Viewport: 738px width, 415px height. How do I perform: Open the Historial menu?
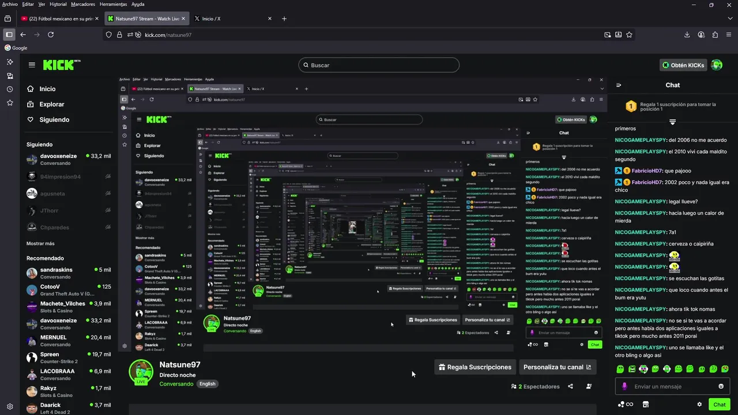[x=58, y=4]
